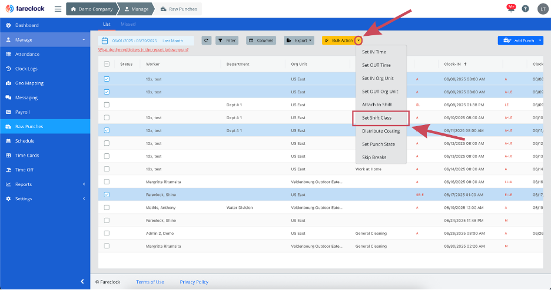Image resolution: width=551 pixels, height=290 pixels.
Task: Click the Bulk Action button
Action: point(338,41)
